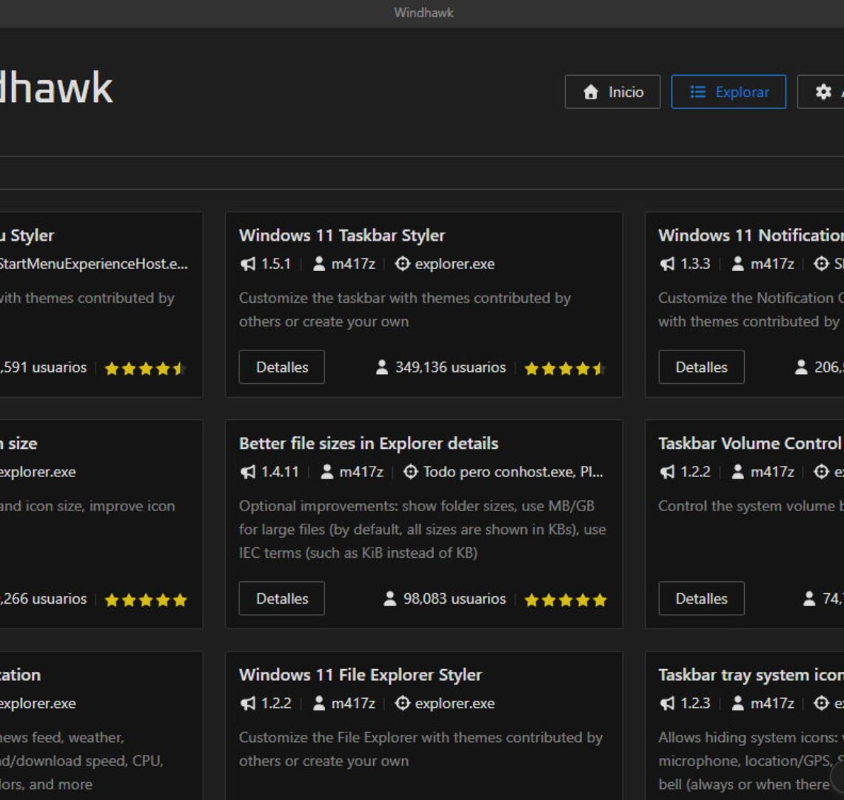Click the Windows 11 File Explorer Styler card title

[x=361, y=675]
